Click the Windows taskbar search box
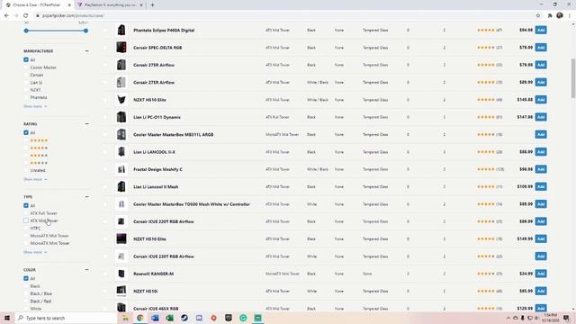 pos(66,318)
